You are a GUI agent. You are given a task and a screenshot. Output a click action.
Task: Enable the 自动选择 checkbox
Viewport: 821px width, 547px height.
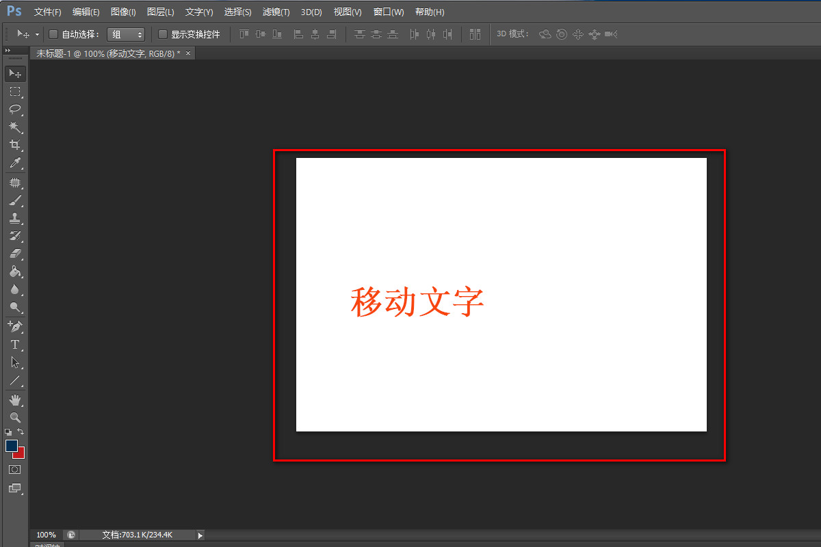[53, 34]
